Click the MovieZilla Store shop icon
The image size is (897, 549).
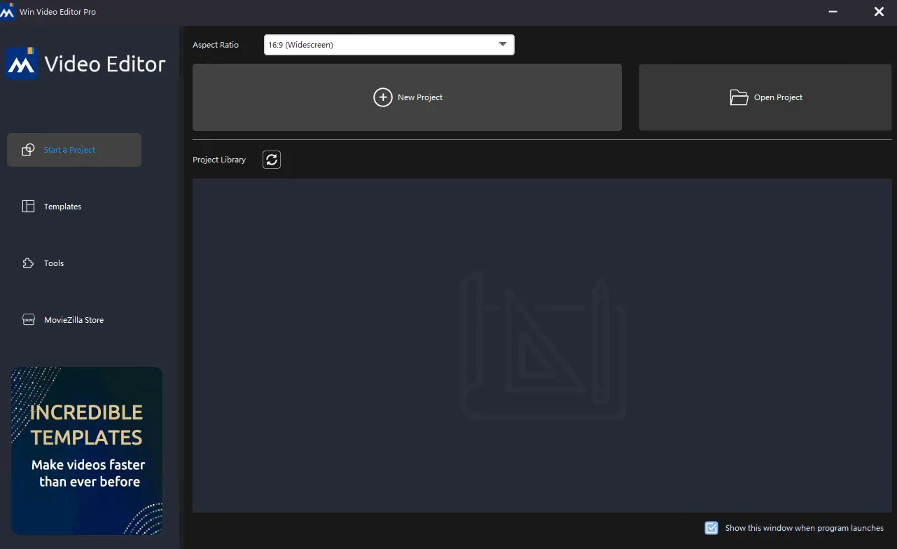point(29,320)
